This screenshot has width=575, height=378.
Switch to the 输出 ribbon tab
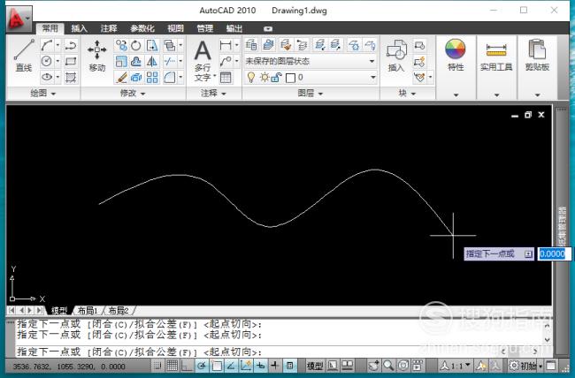click(234, 28)
